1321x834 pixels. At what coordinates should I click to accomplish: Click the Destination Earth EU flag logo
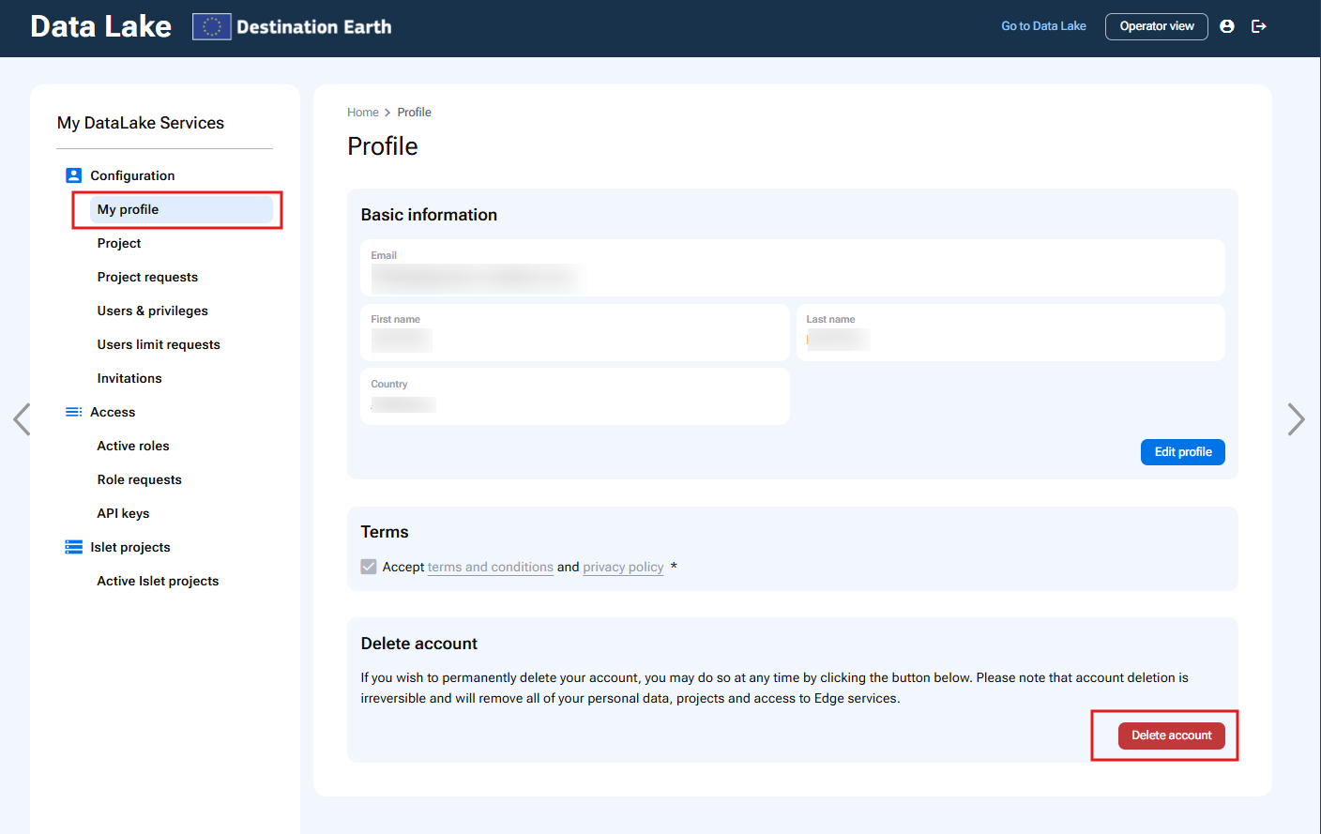212,26
